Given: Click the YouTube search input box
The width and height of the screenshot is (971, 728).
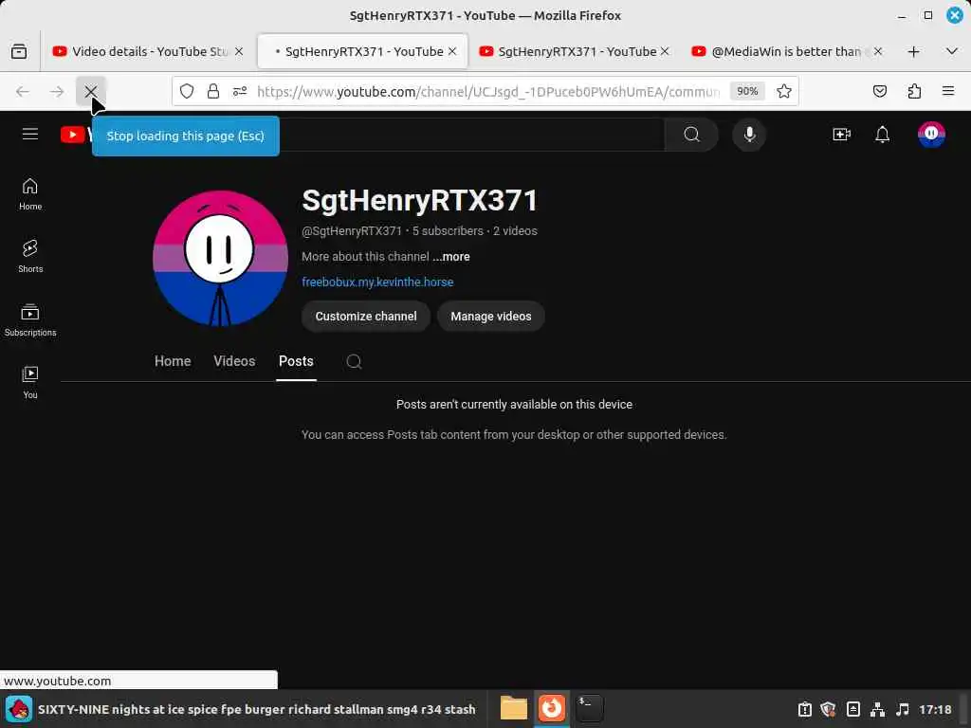Looking at the screenshot, I should (x=470, y=135).
